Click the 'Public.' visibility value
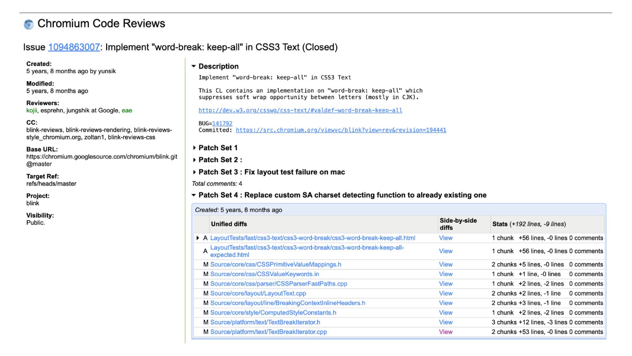 click(36, 222)
